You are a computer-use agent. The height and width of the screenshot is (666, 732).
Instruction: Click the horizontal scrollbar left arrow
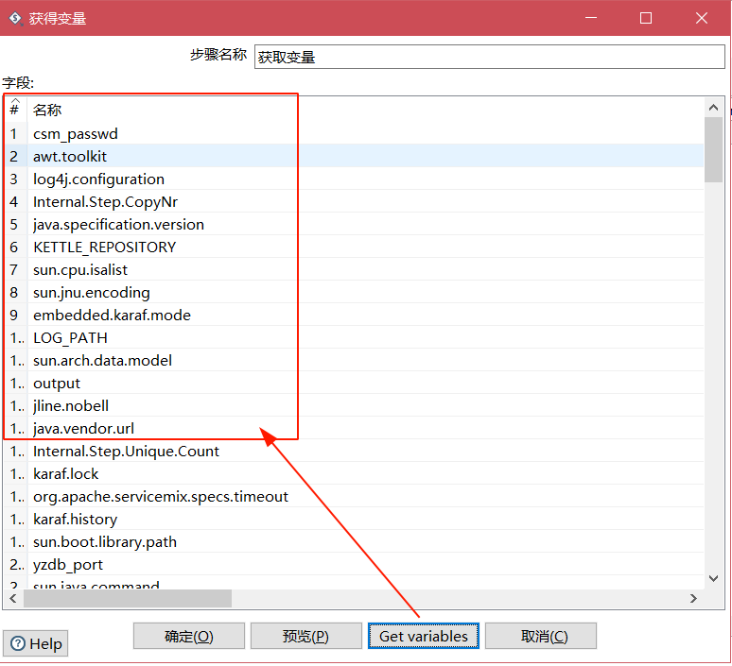coord(13,599)
